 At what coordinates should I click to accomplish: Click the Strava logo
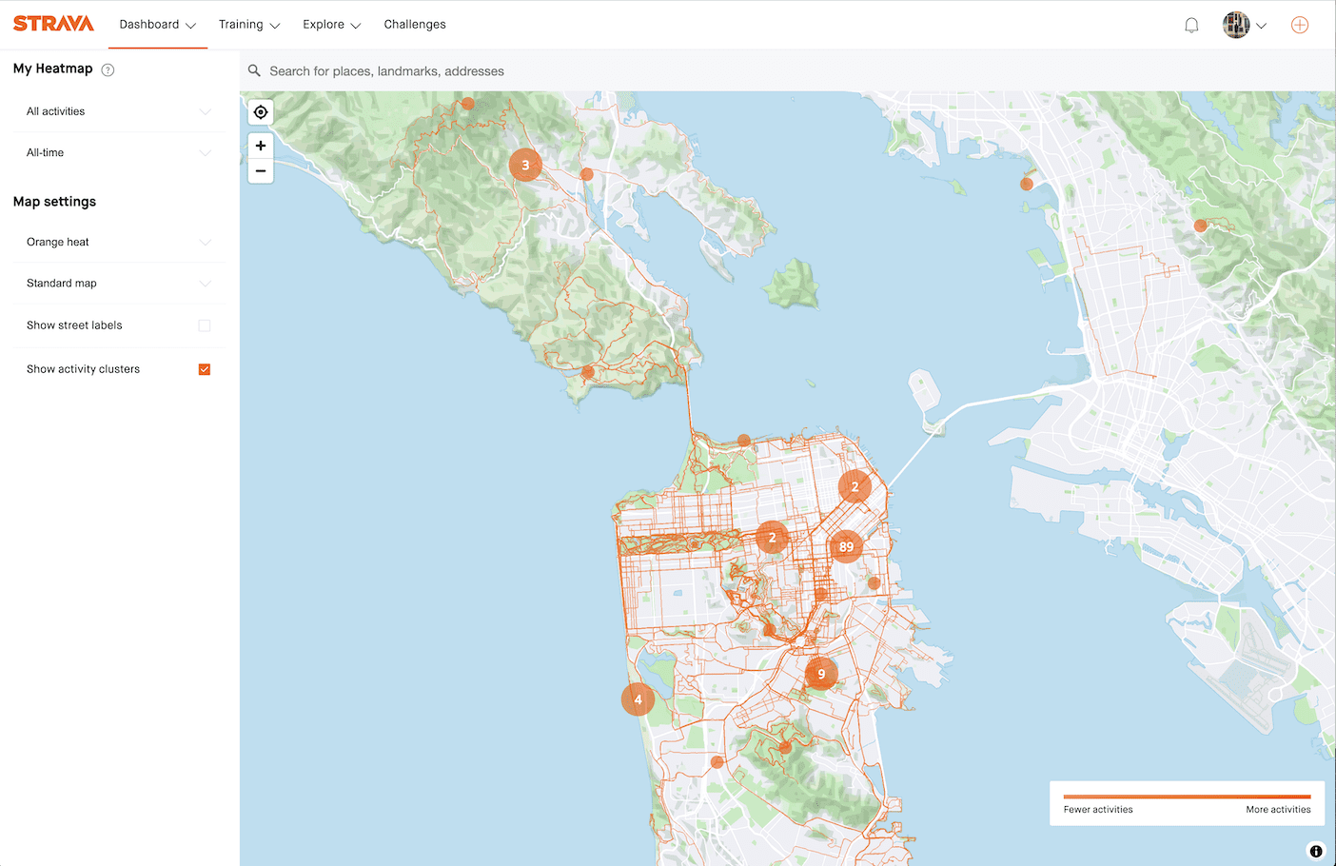(x=53, y=23)
